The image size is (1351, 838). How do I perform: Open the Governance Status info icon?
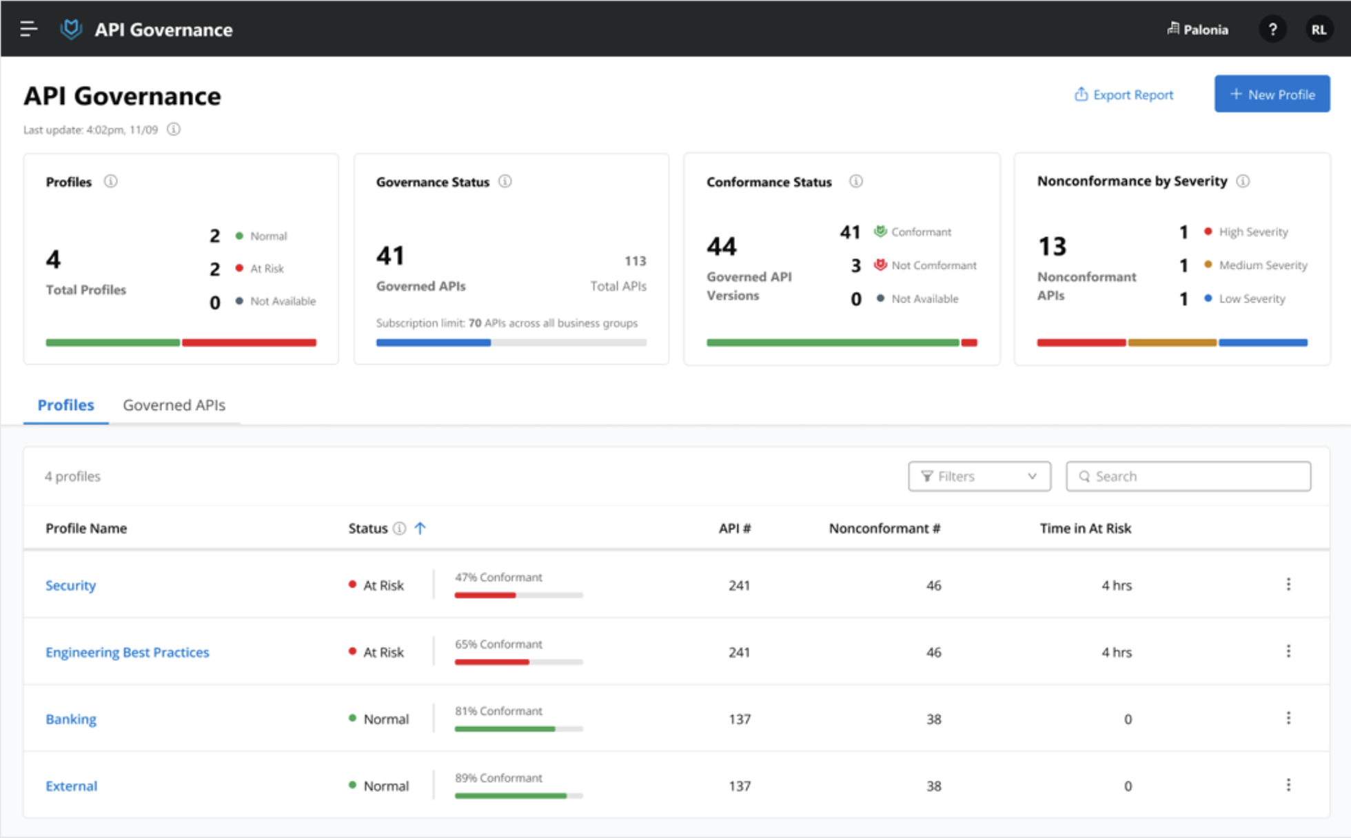tap(505, 181)
